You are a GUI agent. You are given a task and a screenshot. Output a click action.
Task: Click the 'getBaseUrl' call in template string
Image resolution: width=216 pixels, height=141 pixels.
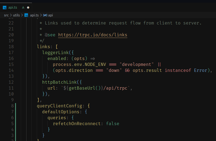click(x=82, y=88)
